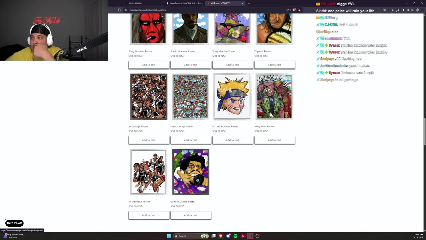This screenshot has width=426, height=240.
Task: Click the music note playlist icon
Action: tap(397, 10)
